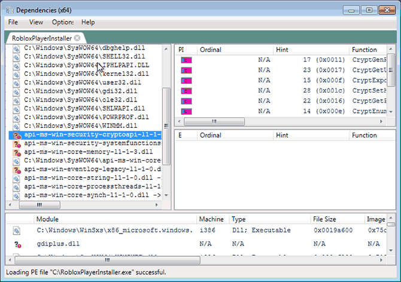This screenshot has width=401, height=282.
Task: Click missing-module icon of security-systemfunctions entry
Action: click(17, 144)
